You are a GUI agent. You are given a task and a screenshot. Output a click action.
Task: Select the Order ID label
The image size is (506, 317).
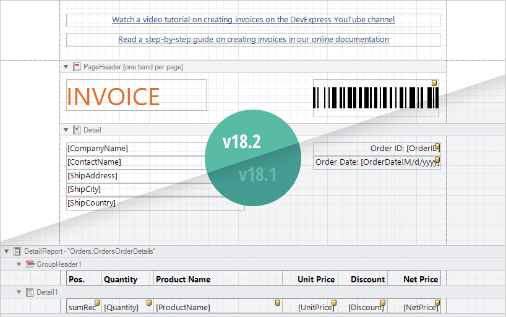377,149
